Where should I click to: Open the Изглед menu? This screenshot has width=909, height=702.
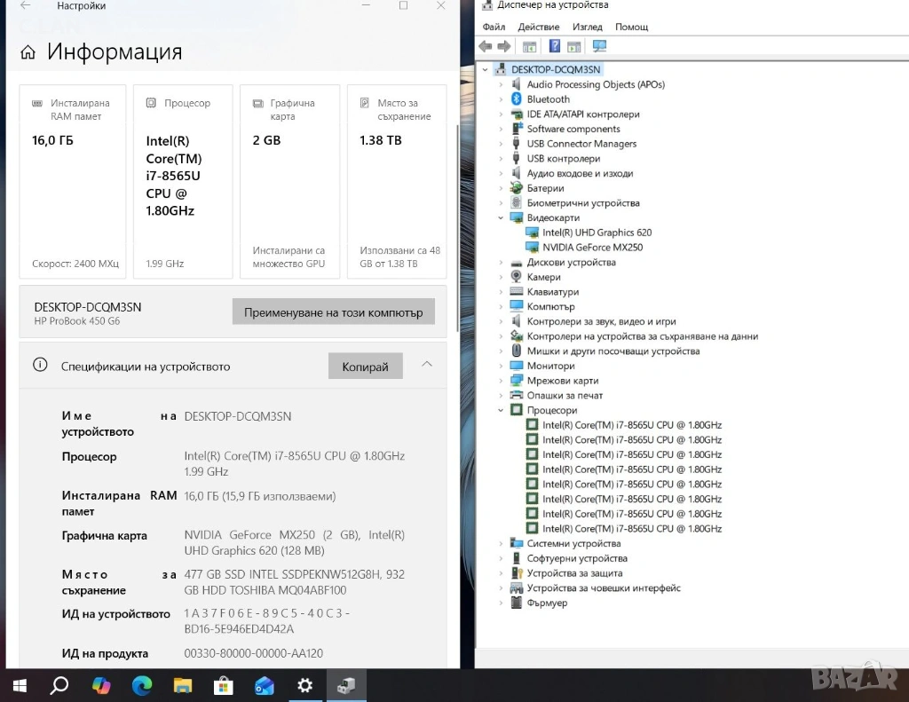pos(587,27)
